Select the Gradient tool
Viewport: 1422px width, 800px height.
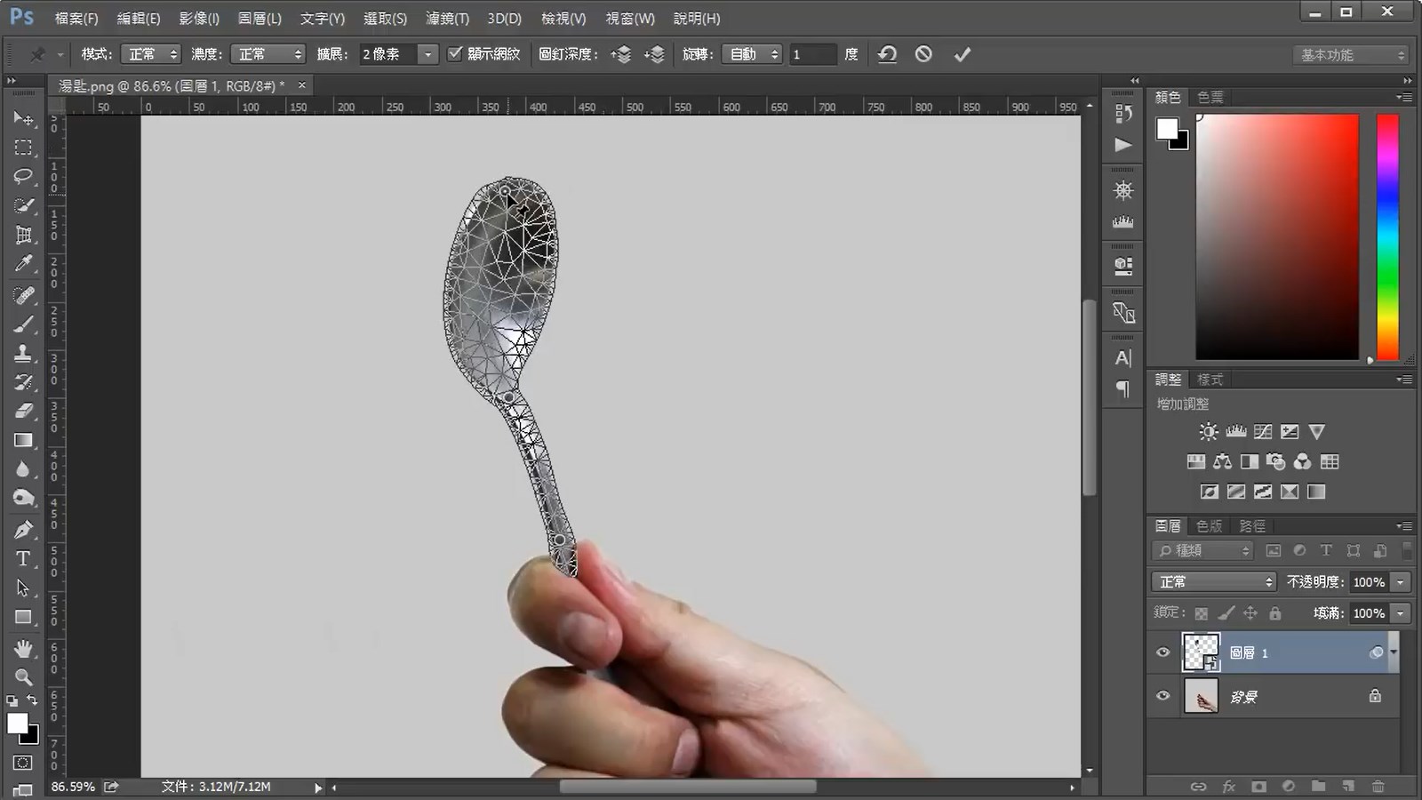point(23,441)
